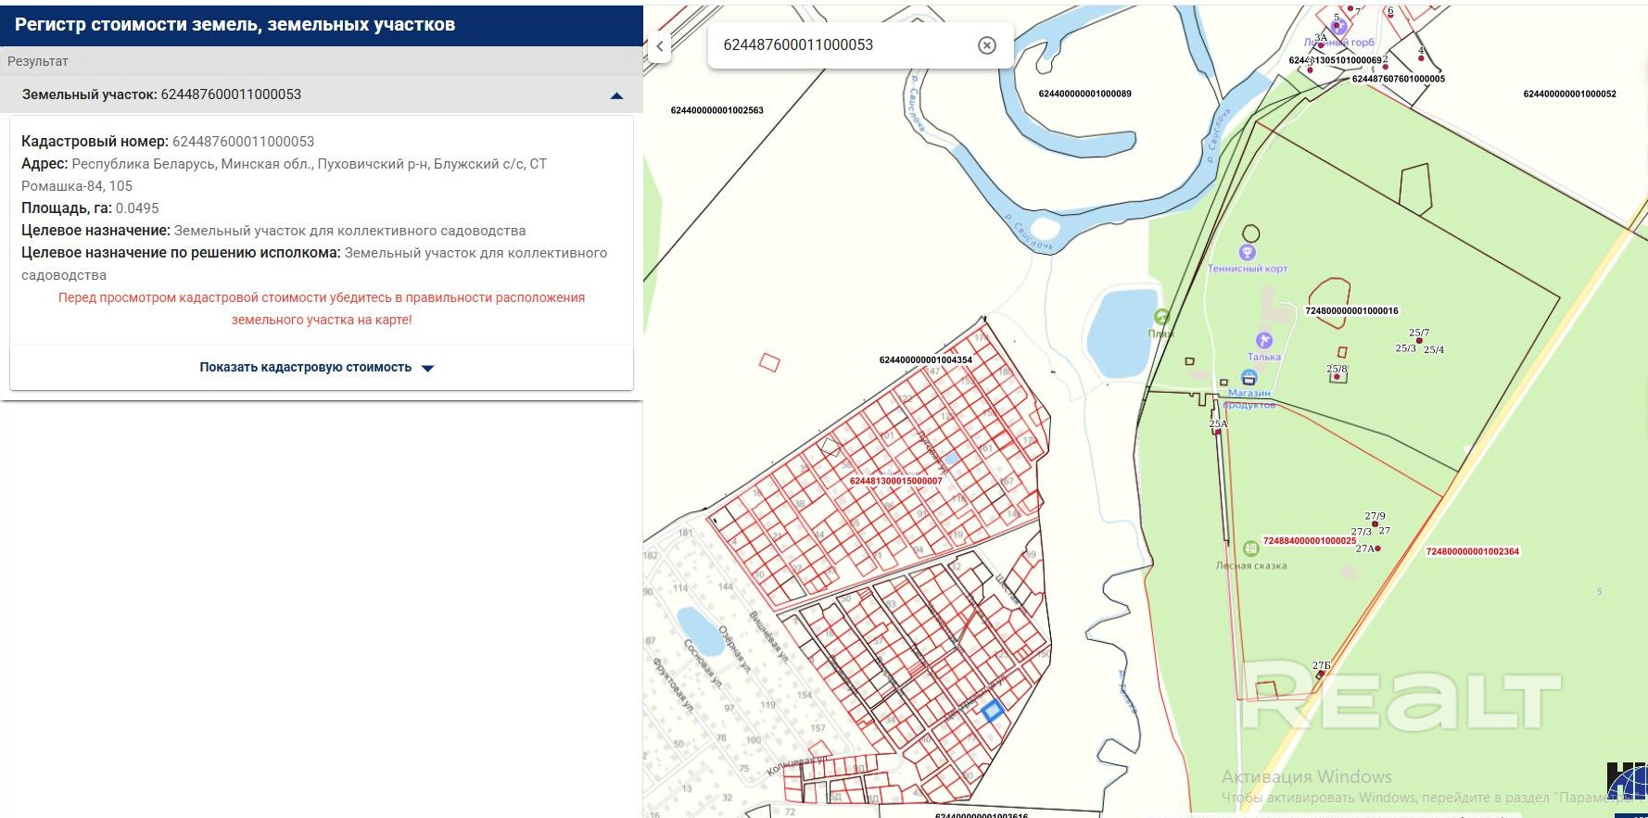Click parcel label 724884000001000025
The width and height of the screenshot is (1648, 818).
1309,540
